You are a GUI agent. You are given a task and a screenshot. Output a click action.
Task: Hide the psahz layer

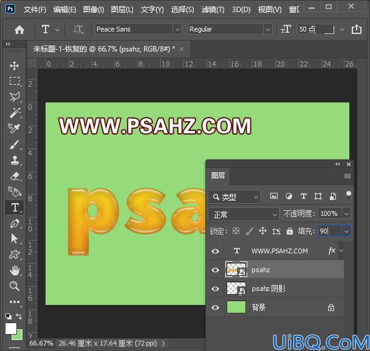point(215,270)
